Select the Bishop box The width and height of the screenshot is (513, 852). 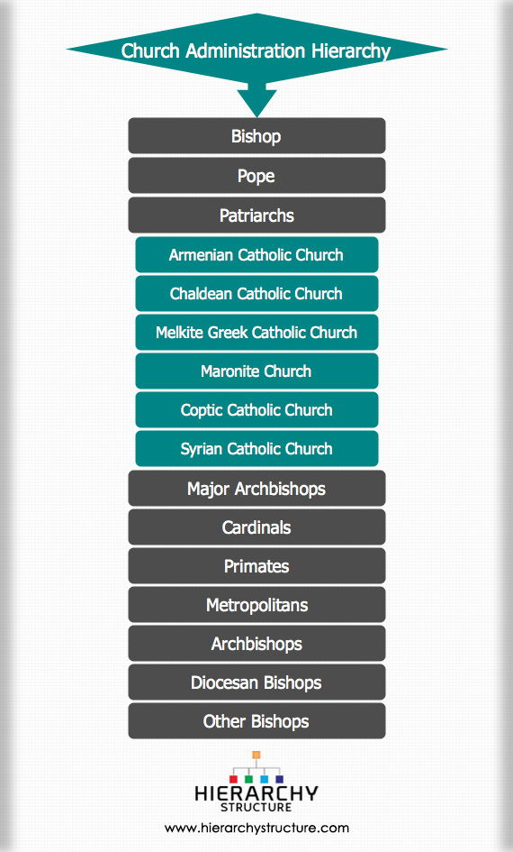[x=256, y=136]
